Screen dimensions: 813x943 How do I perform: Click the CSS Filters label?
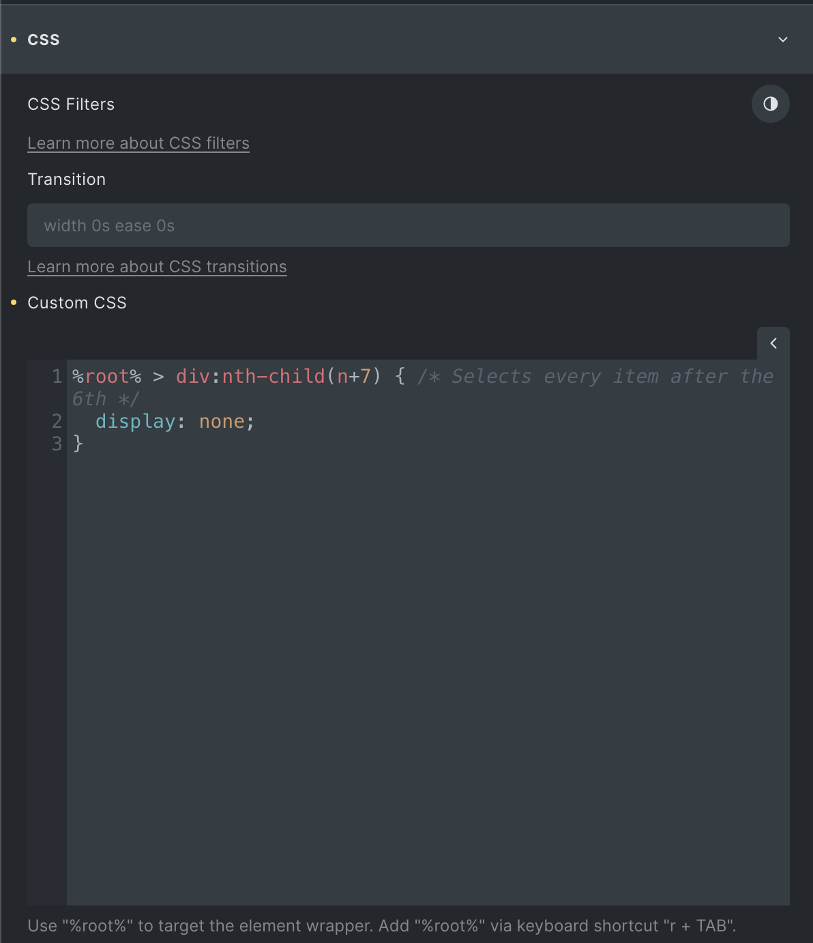[x=71, y=104]
